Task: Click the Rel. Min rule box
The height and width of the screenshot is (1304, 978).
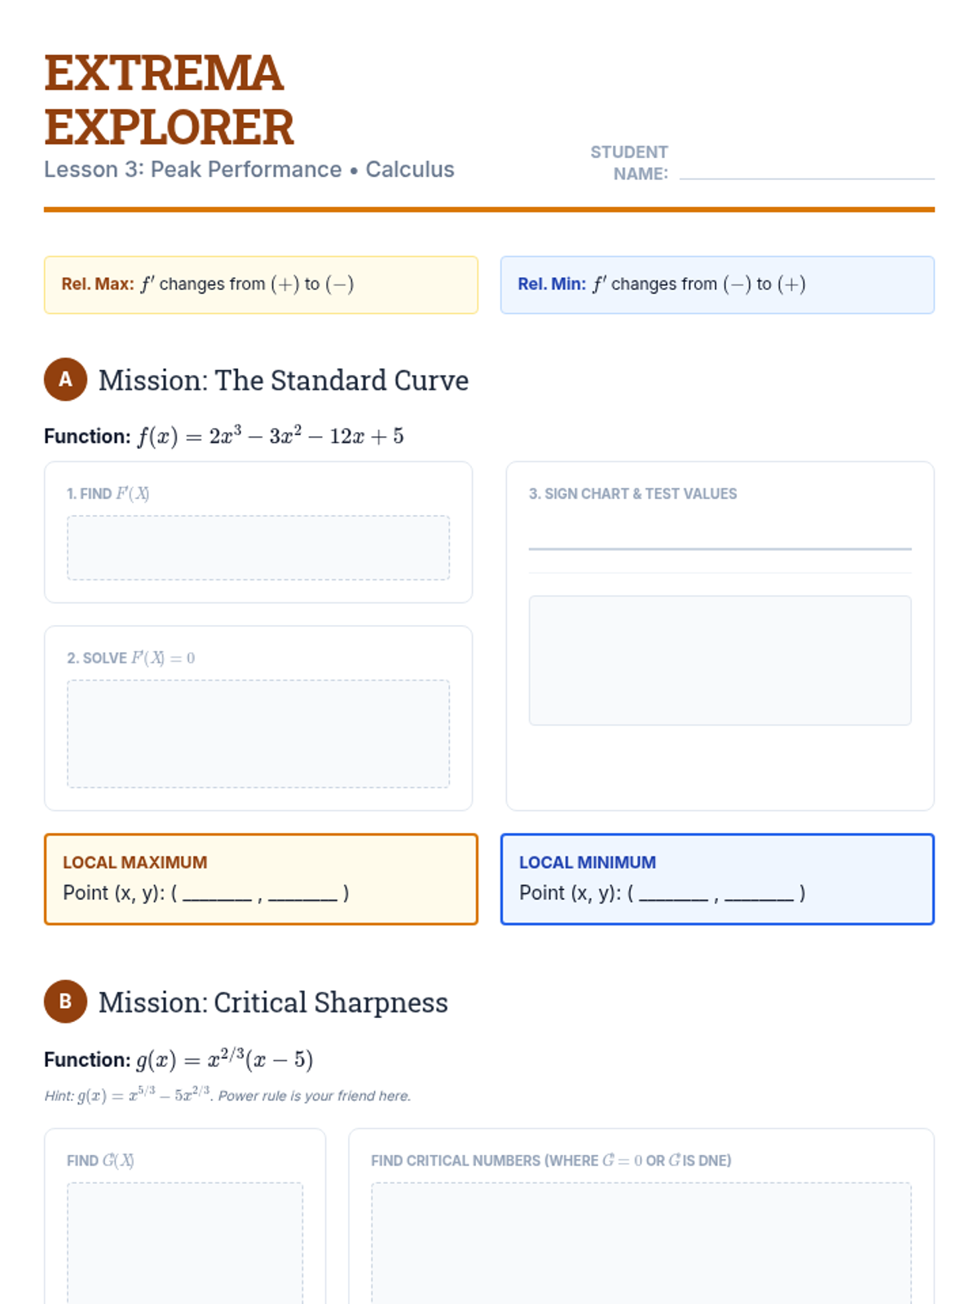Action: (x=717, y=284)
